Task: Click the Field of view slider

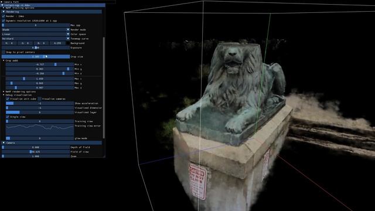Action: tap(36, 152)
